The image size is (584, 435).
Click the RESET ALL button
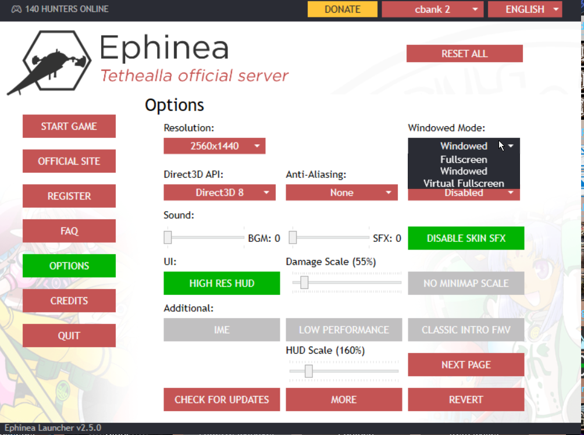pyautogui.click(x=464, y=54)
